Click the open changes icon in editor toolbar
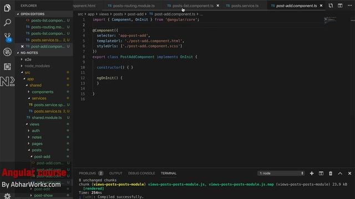 point(331,6)
